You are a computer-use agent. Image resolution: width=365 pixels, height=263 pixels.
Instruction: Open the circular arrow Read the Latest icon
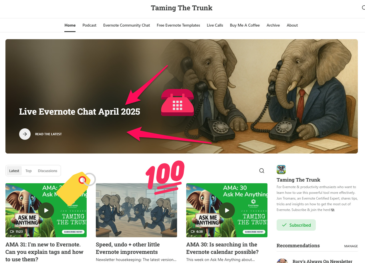click(25, 134)
